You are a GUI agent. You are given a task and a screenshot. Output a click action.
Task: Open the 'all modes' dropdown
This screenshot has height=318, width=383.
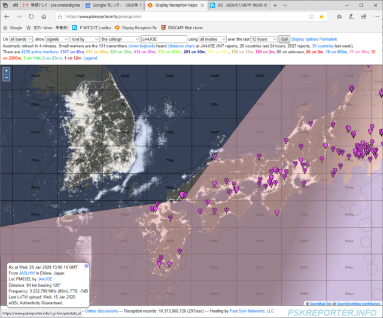[213, 39]
